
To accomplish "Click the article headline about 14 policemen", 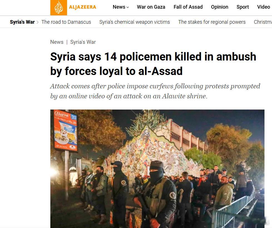I will (x=153, y=64).
